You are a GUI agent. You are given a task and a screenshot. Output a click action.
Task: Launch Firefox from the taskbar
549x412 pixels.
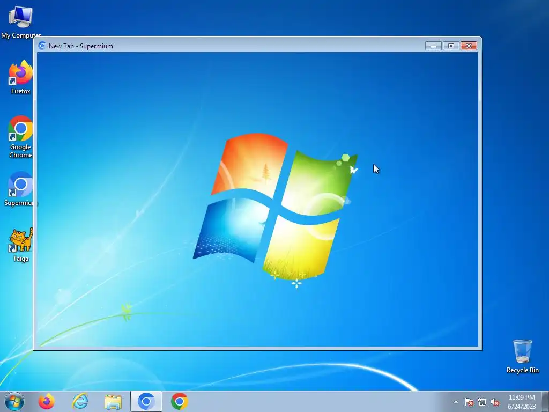tap(47, 401)
